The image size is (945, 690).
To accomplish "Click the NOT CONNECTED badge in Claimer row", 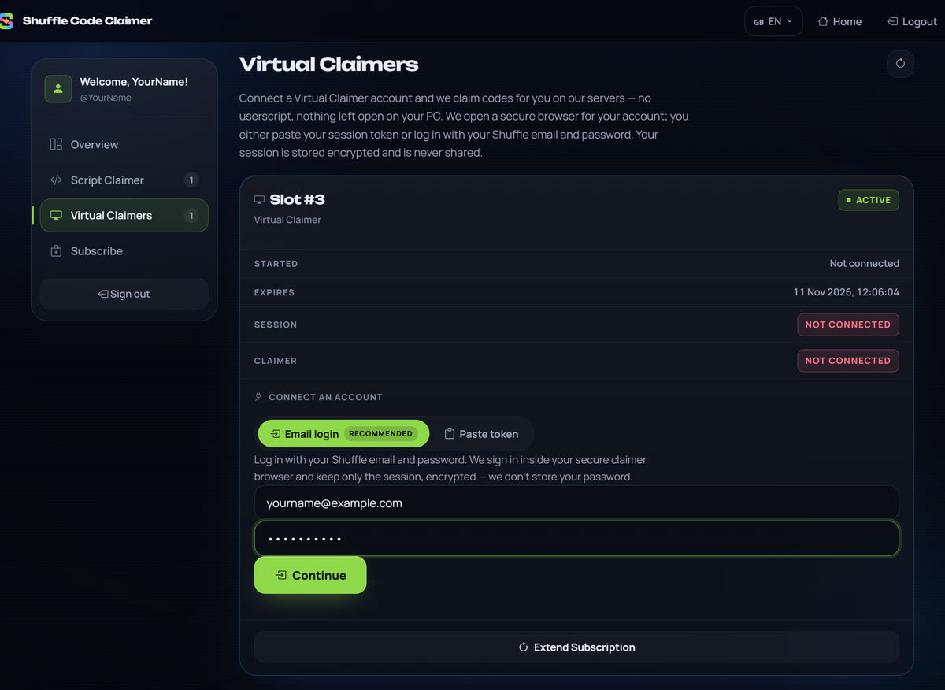I will pos(848,361).
